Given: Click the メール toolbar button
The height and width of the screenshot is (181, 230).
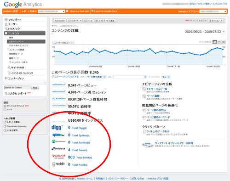Looking at the screenshot, I should pyautogui.click(x=88, y=21).
